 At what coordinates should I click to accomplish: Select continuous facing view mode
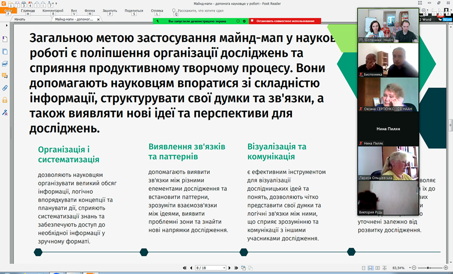point(384,268)
